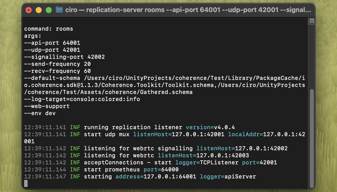
Task: Click the split pane icon above scrollbar
Action: [x=312, y=21]
